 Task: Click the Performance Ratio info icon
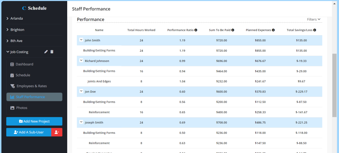click(196, 30)
